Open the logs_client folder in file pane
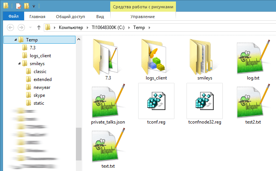 point(156,58)
